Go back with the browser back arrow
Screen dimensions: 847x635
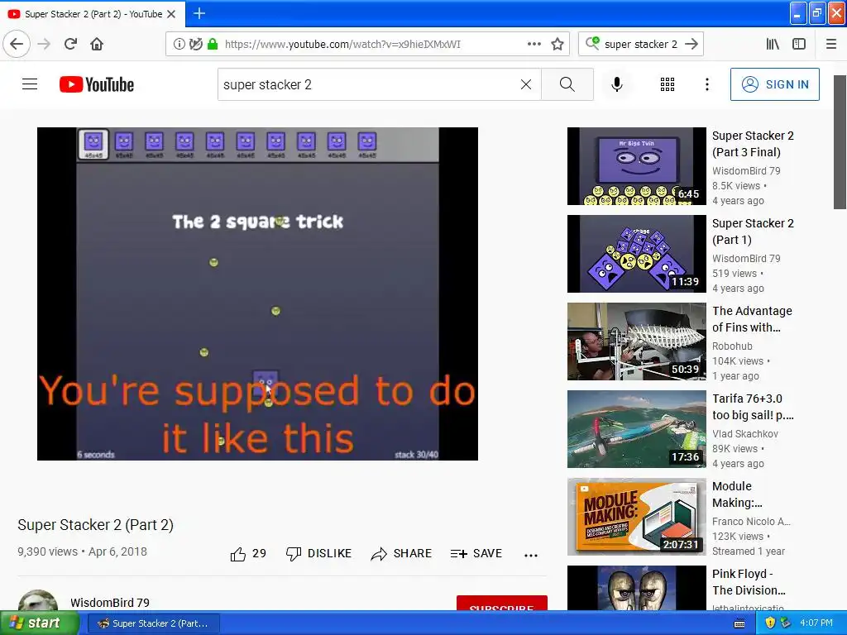pyautogui.click(x=17, y=45)
